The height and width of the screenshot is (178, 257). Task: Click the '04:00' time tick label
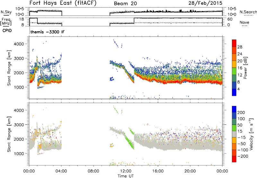(x=61, y=171)
